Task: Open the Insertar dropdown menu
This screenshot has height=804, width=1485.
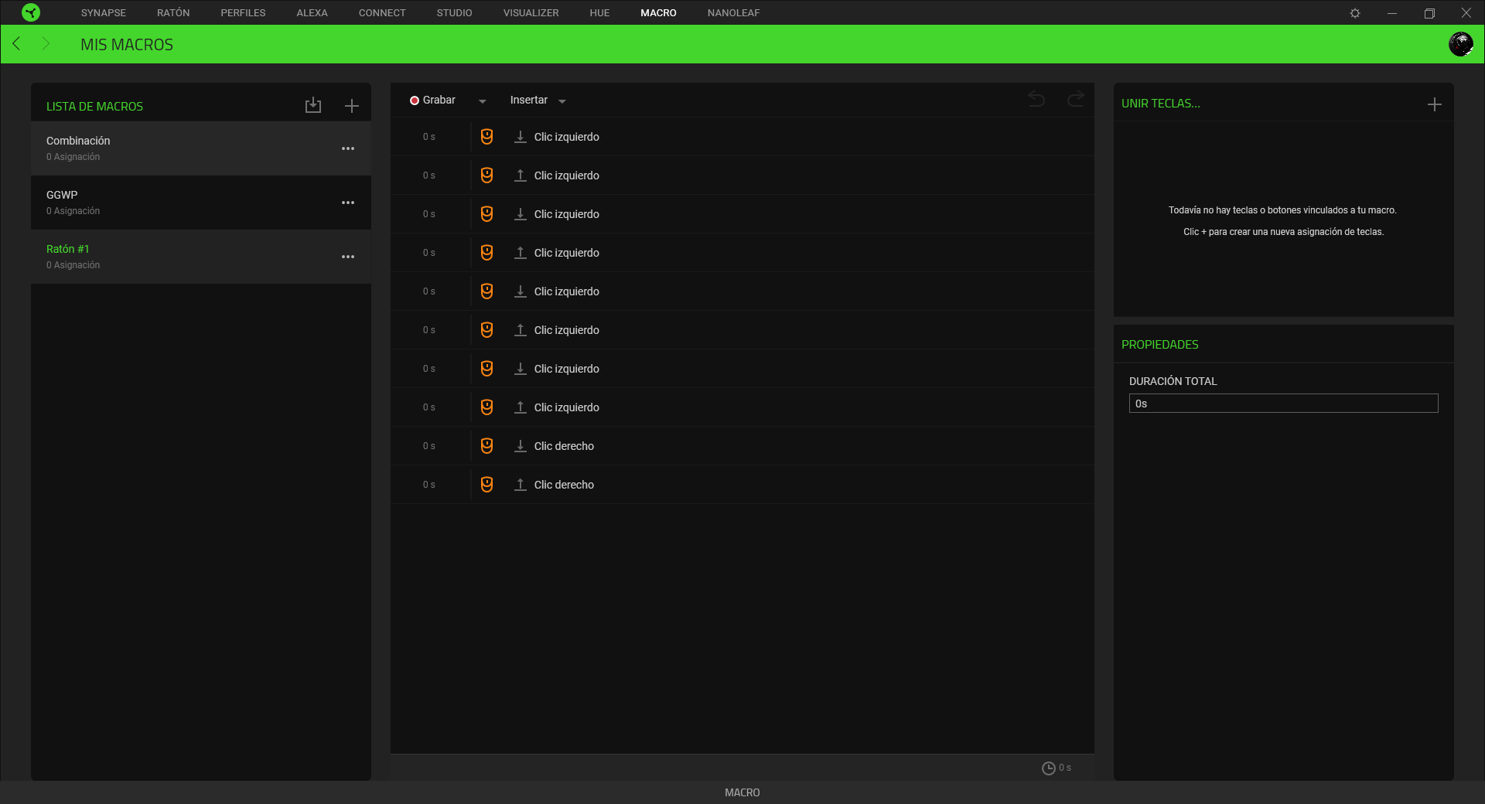Action: (x=562, y=100)
